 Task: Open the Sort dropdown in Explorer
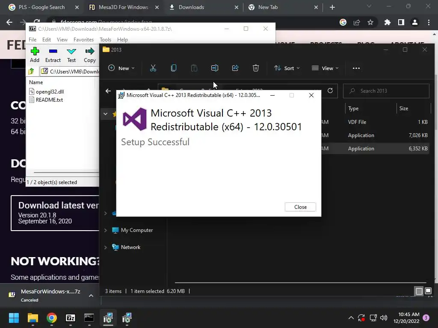click(x=287, y=68)
